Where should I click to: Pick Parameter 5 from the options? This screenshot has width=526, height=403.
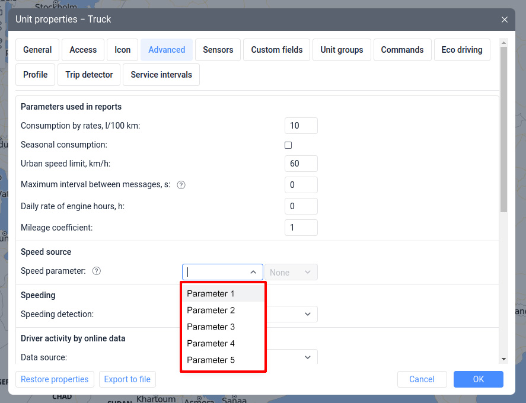[x=211, y=360]
